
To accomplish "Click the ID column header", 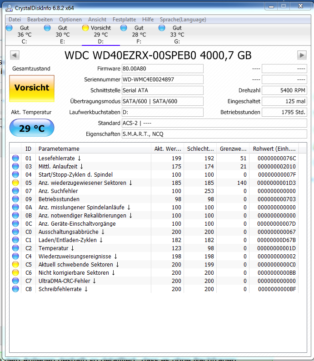I will (28, 149).
